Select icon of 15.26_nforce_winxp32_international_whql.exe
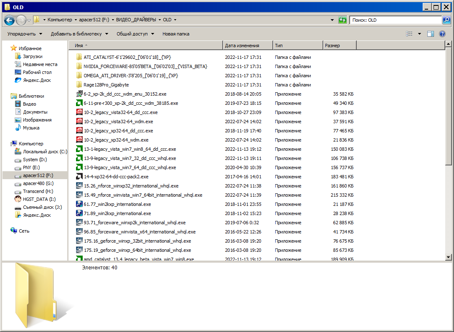 pyautogui.click(x=79, y=186)
